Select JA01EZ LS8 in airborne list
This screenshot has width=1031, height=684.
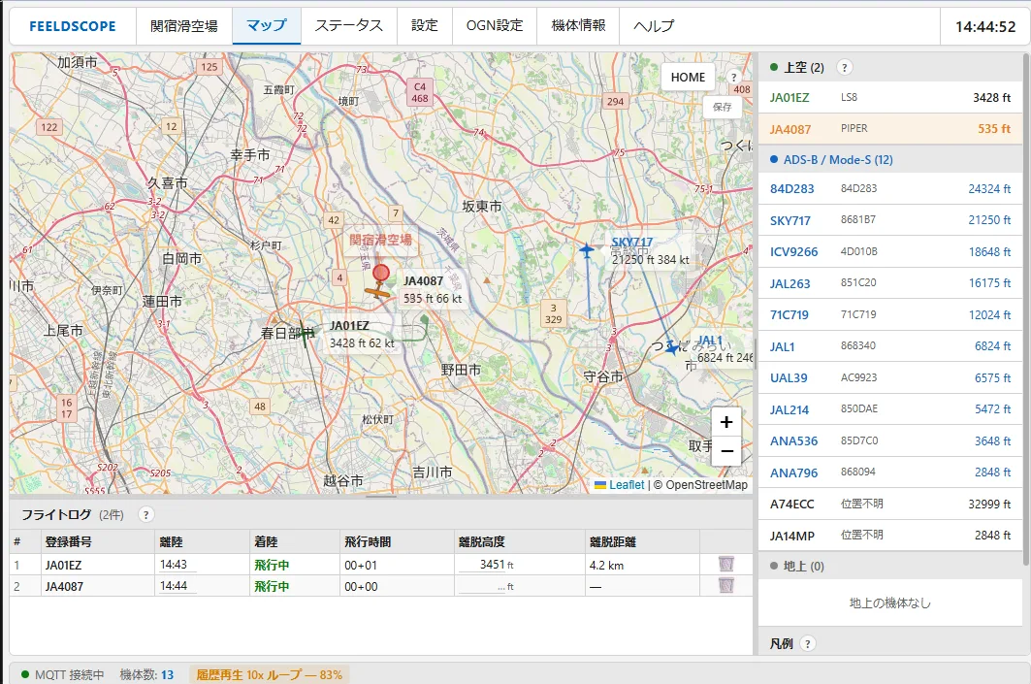pos(890,97)
